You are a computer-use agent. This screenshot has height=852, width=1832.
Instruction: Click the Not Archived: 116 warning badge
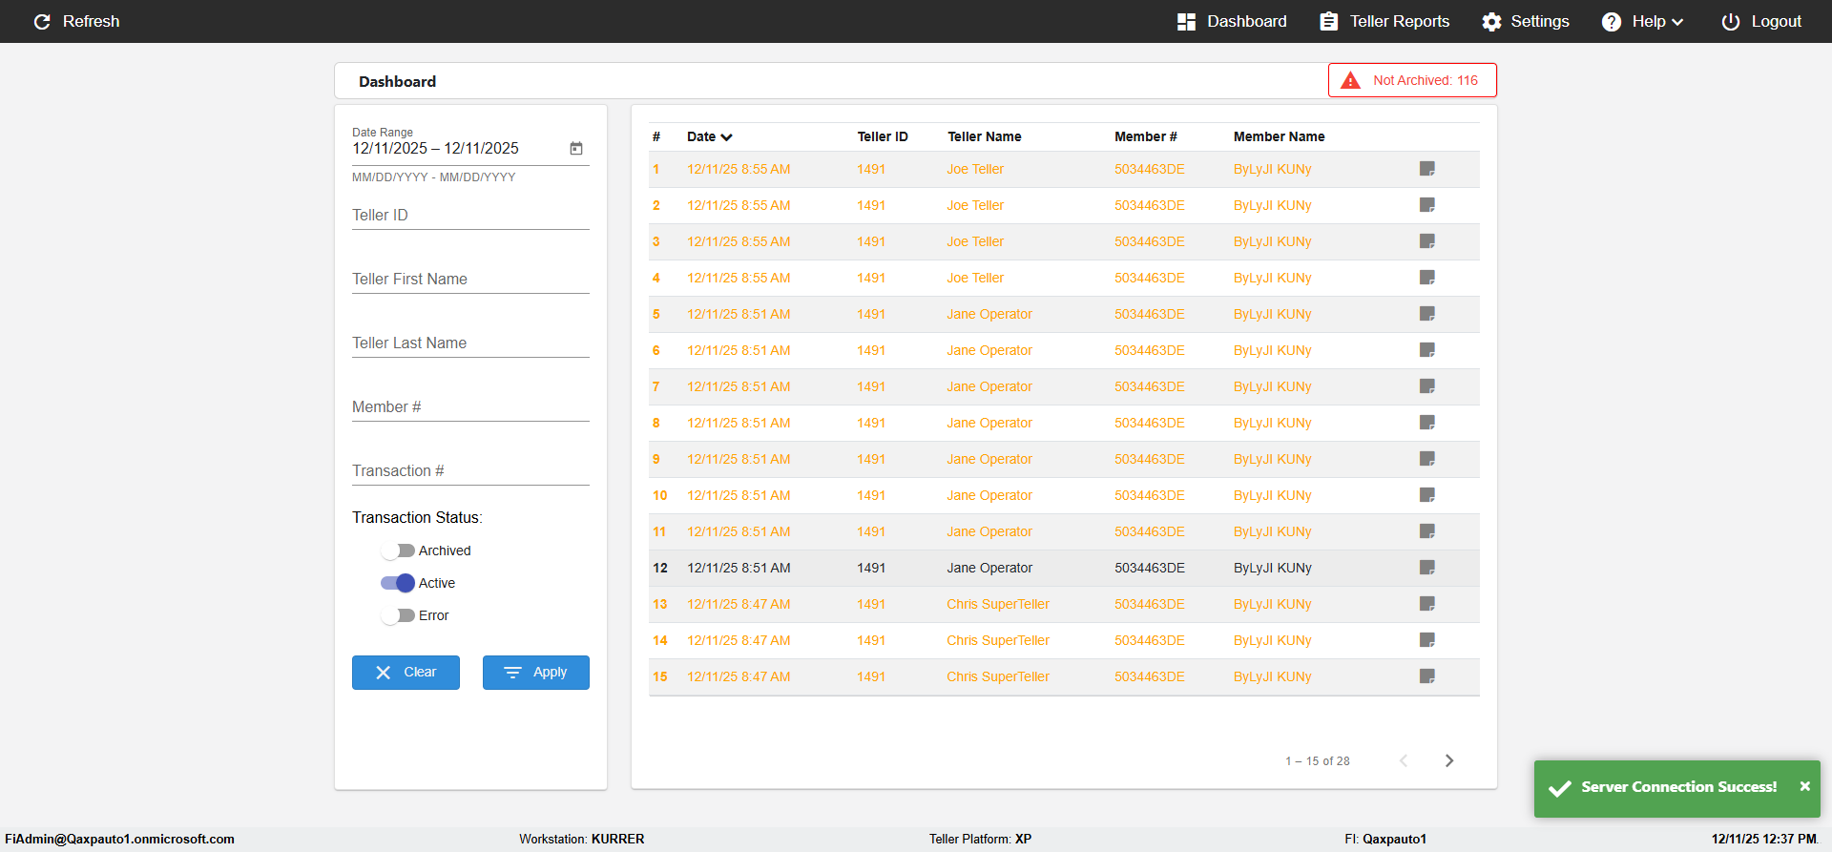(x=1412, y=80)
